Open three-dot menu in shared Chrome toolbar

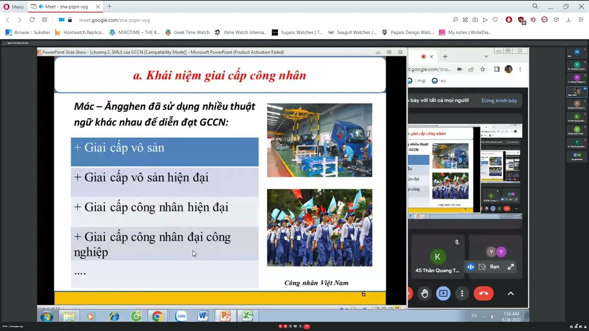[520, 69]
